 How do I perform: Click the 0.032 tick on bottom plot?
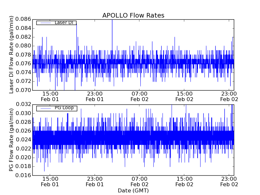click(x=23, y=104)
